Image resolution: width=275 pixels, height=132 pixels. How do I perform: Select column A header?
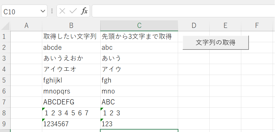pos(26,26)
